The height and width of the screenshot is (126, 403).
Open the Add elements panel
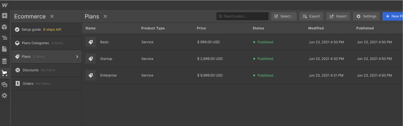click(x=4, y=16)
